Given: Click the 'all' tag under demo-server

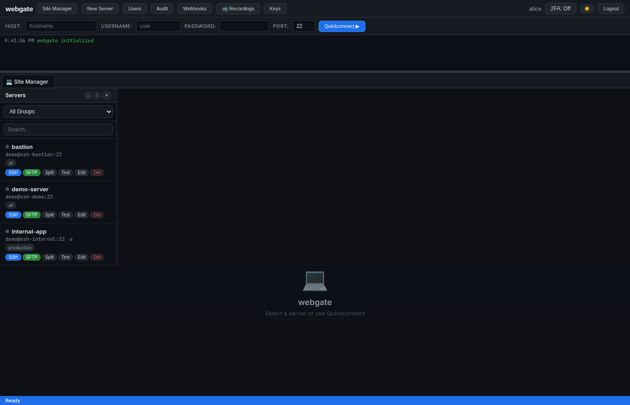Looking at the screenshot, I should 11,206.
